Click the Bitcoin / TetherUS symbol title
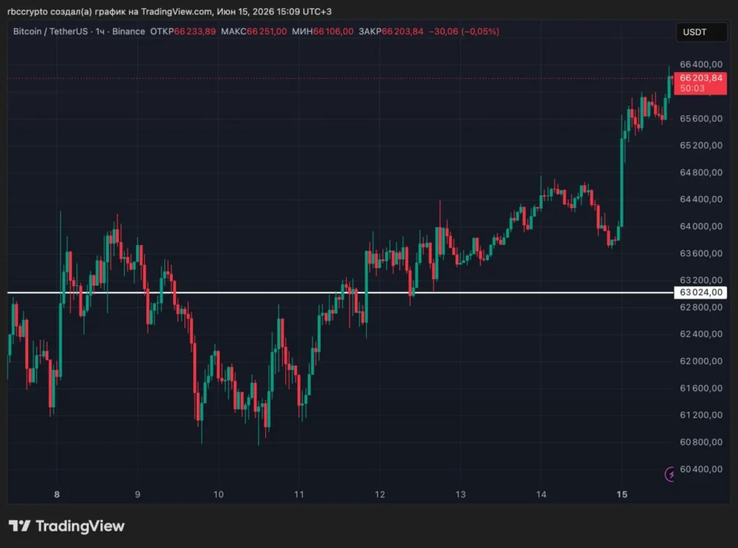738x548 pixels. [x=50, y=32]
